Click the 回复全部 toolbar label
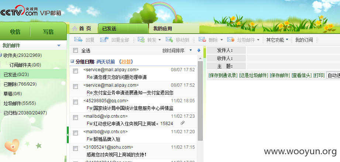The height and width of the screenshot is (162, 340). click(120, 40)
